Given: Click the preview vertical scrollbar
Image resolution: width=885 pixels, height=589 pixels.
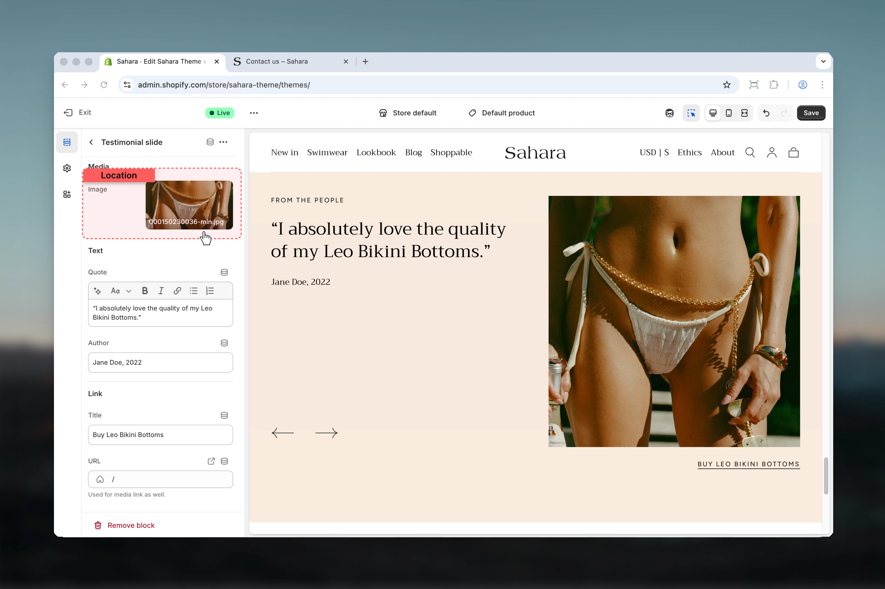Looking at the screenshot, I should 826,476.
